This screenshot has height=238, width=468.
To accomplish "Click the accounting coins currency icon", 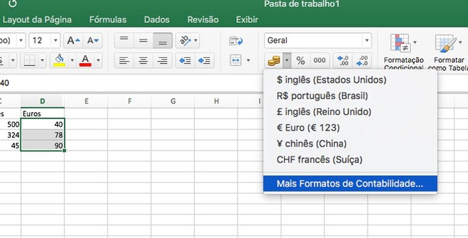I will [x=273, y=60].
